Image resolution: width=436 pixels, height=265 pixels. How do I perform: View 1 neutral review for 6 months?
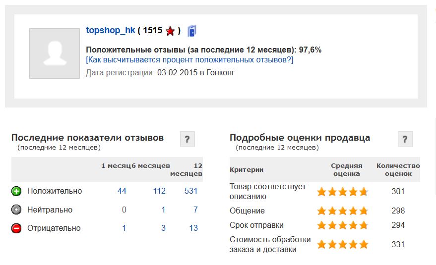[x=164, y=210]
